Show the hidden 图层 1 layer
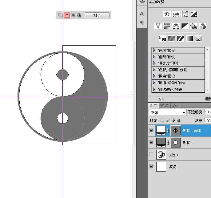This screenshot has width=211, height=198. tap(151, 155)
